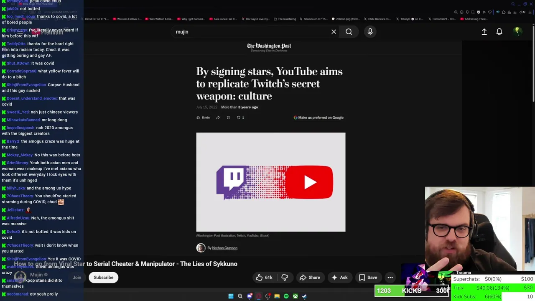Click the 1203 KICKS goal progress bar

click(412, 291)
